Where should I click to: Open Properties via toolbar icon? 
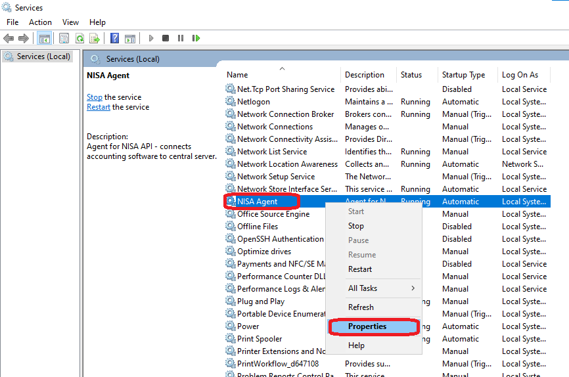[x=64, y=39]
